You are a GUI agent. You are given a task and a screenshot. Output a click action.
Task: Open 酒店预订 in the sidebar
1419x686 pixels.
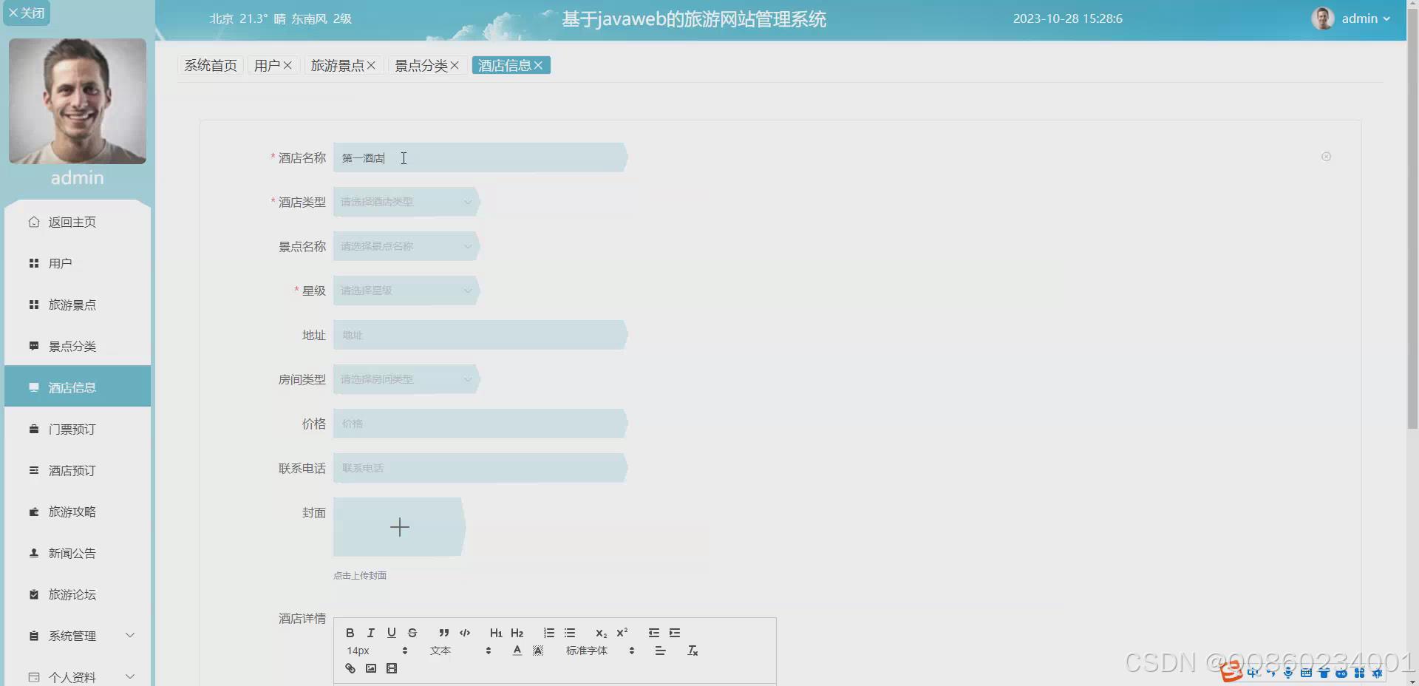click(78, 470)
